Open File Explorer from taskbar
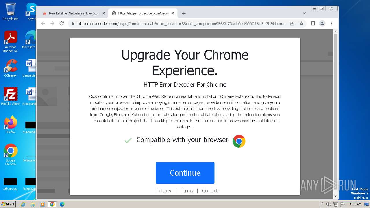 pos(33,204)
